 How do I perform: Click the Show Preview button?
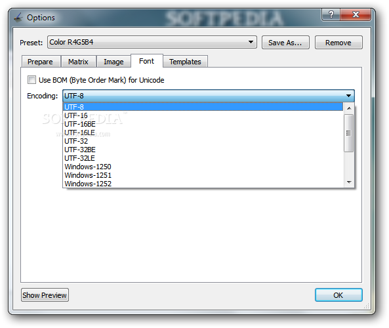[45, 295]
